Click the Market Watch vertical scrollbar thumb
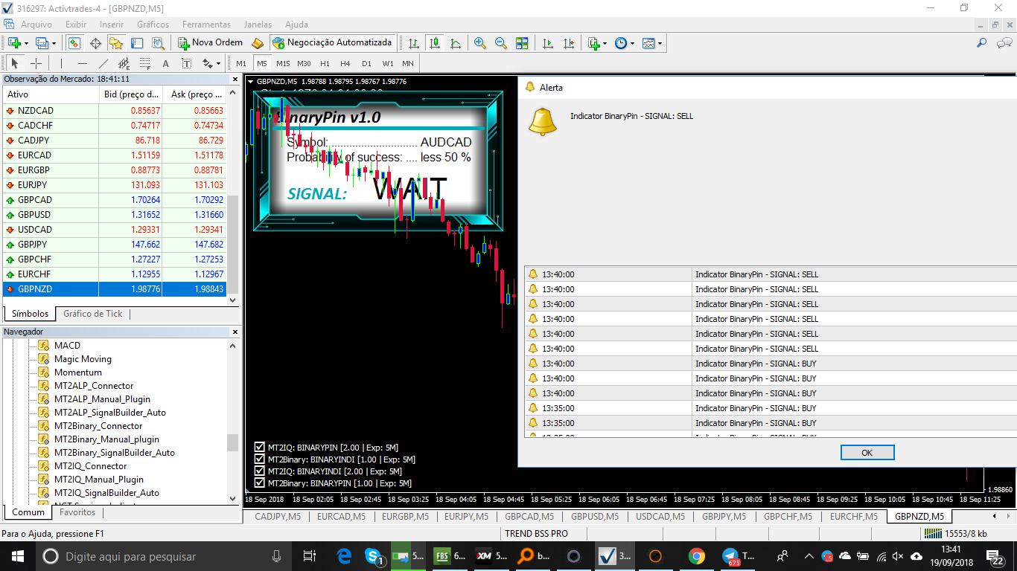Image resolution: width=1017 pixels, height=571 pixels. click(x=233, y=244)
